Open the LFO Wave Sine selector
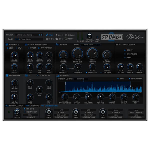The image size is (150, 150). click(x=30, y=115)
